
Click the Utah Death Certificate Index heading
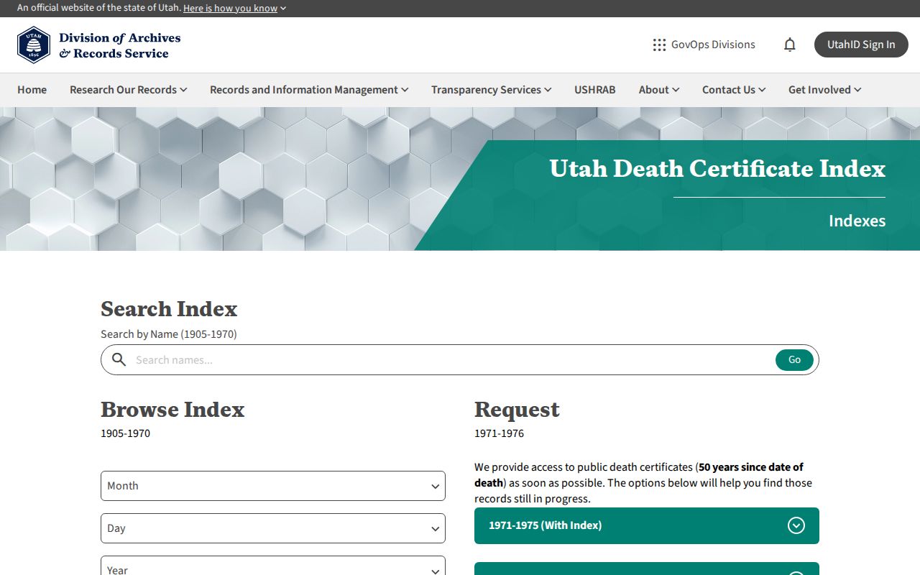click(717, 168)
